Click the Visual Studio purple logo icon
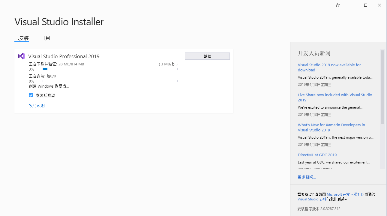This screenshot has height=216, width=387. [x=21, y=56]
